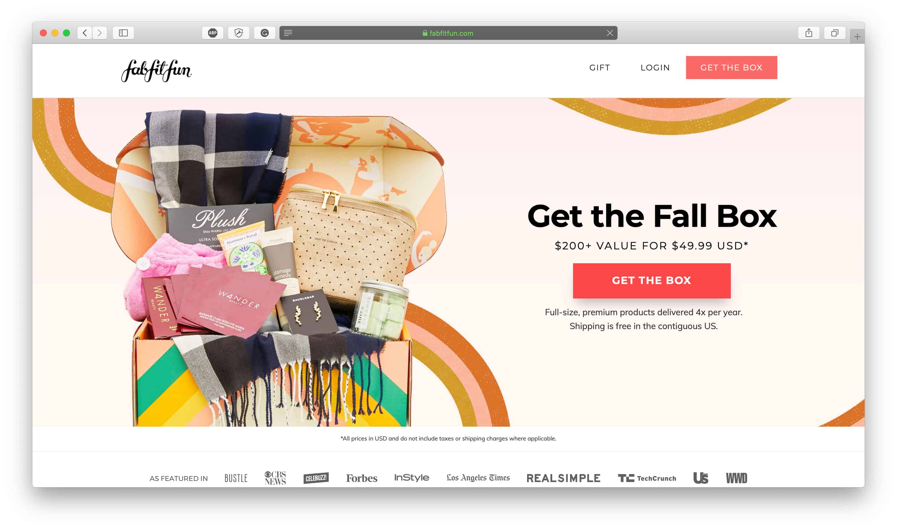This screenshot has height=530, width=897.
Task: Open the GIFT menu item
Action: [x=600, y=68]
